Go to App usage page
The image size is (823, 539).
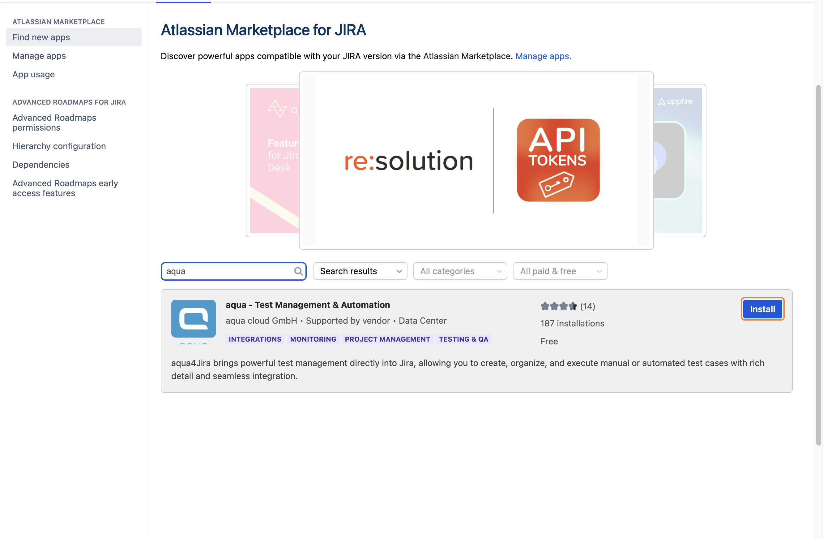pyautogui.click(x=33, y=74)
